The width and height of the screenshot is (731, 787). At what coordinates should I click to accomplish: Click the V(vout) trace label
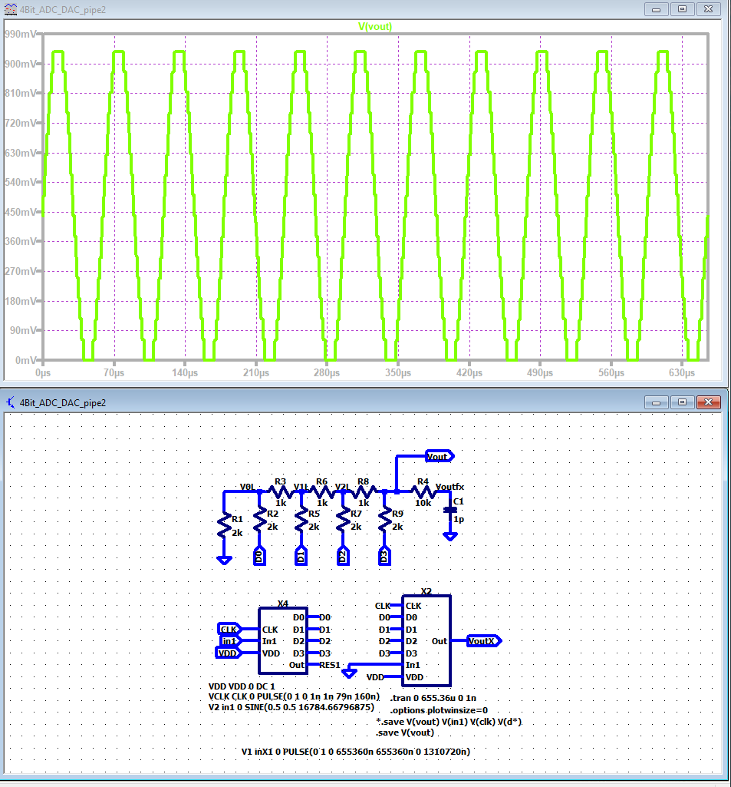[375, 26]
